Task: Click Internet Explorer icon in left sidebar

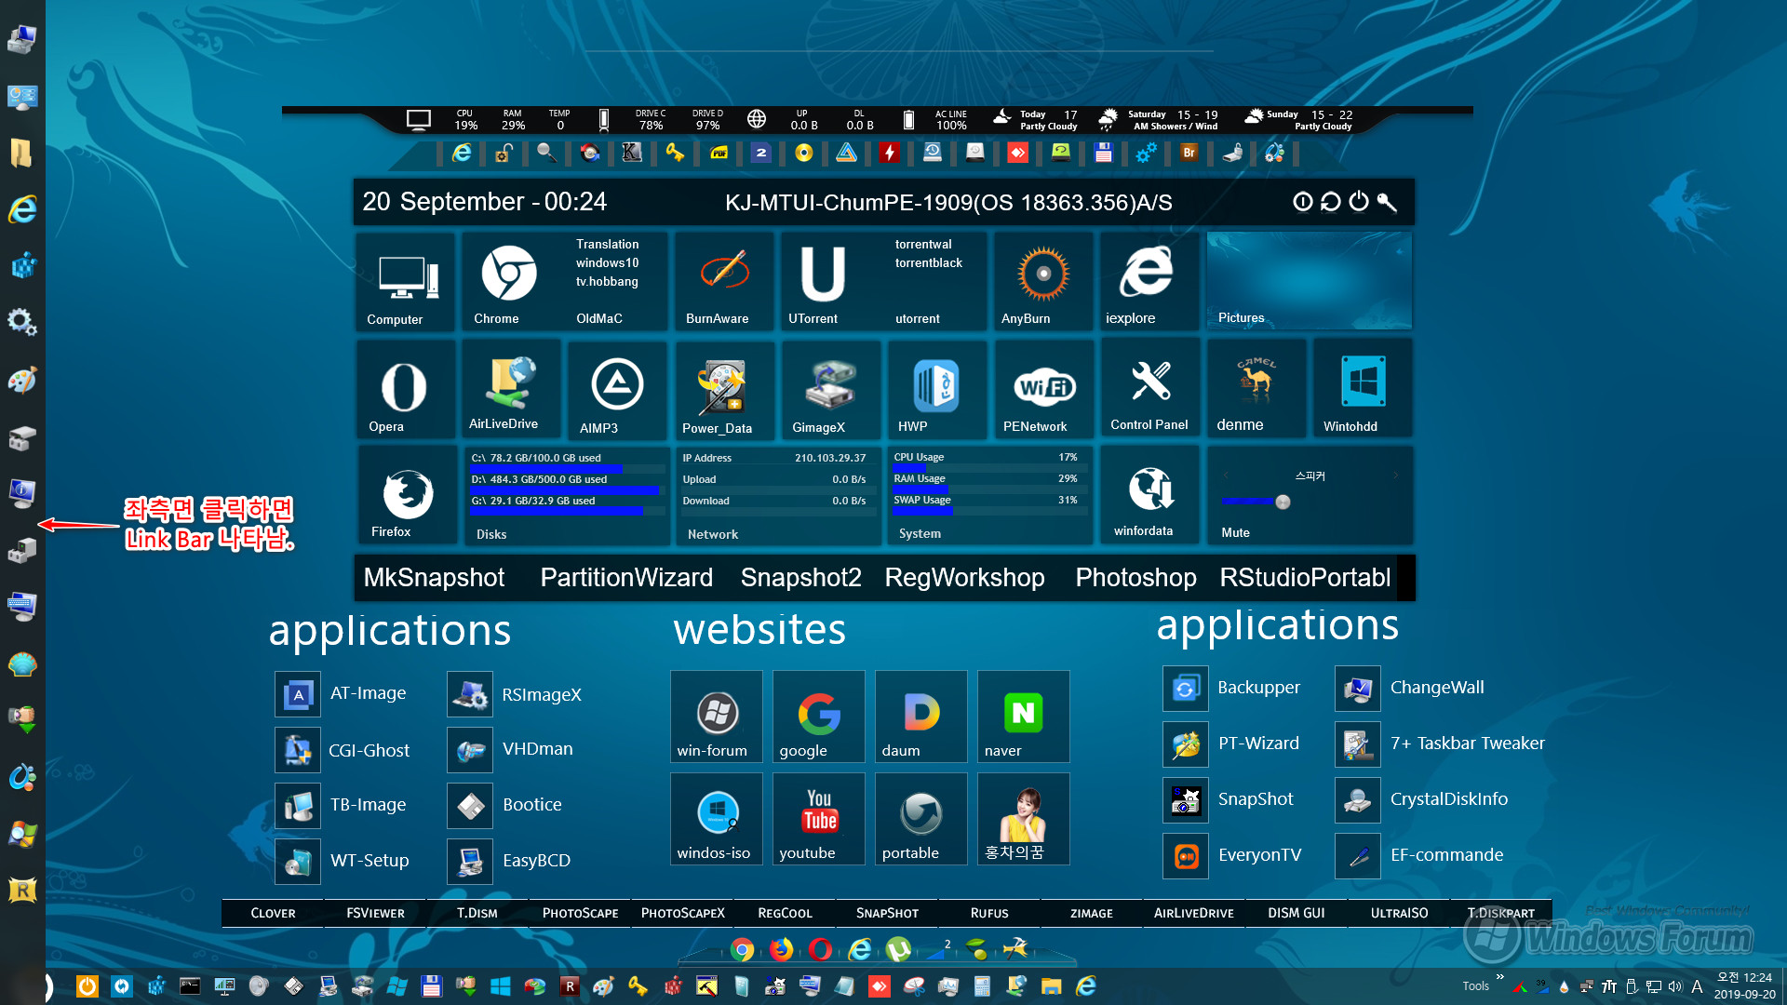Action: [22, 209]
